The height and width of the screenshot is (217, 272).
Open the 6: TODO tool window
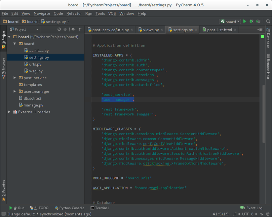(39, 208)
